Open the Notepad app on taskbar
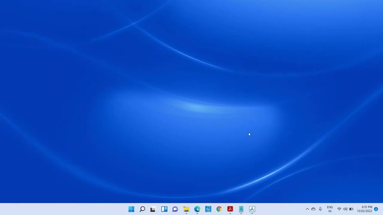The image size is (383, 215). pos(241,209)
